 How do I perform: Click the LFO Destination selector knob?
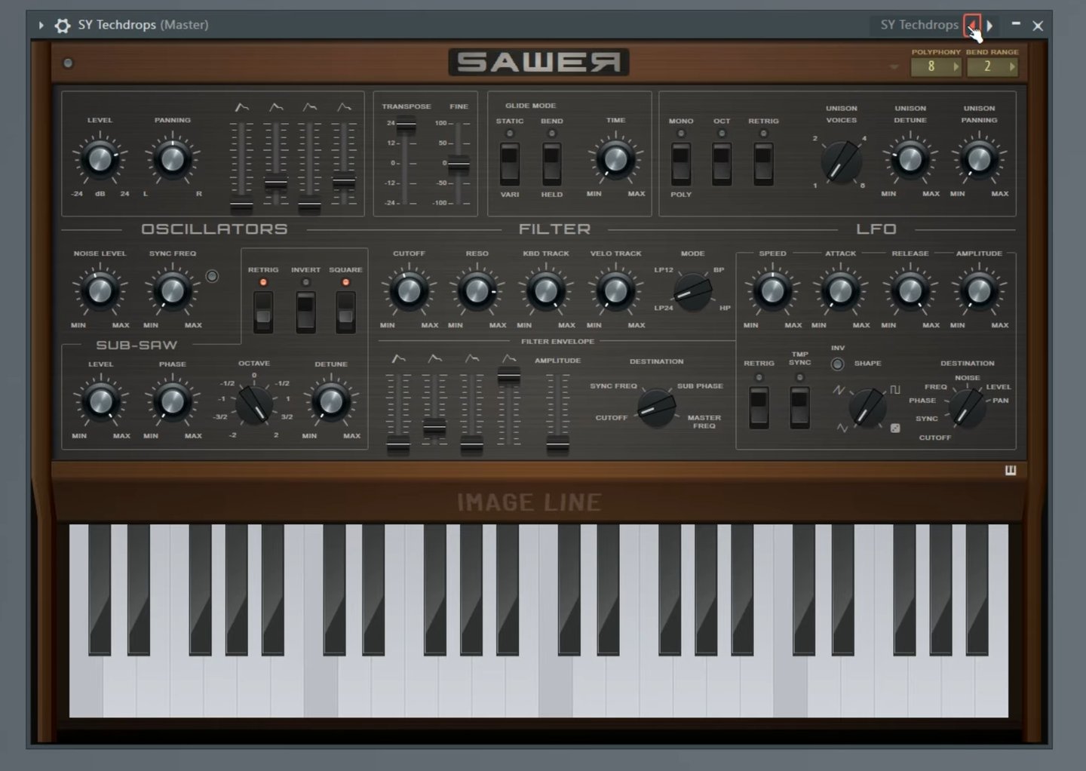tap(966, 408)
